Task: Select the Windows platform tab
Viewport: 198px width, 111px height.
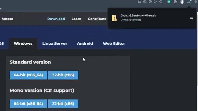Action: pyautogui.click(x=23, y=43)
